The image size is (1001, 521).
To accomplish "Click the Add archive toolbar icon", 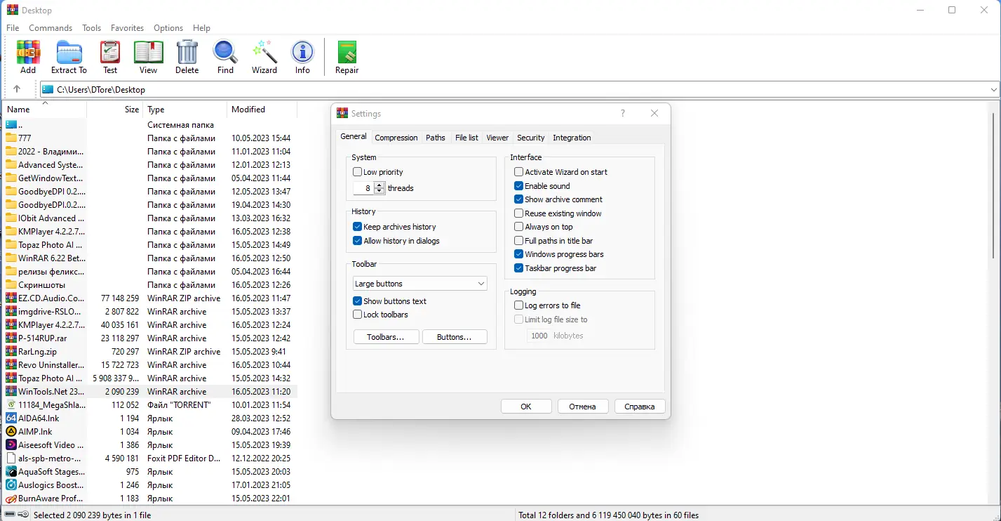I will pos(28,53).
